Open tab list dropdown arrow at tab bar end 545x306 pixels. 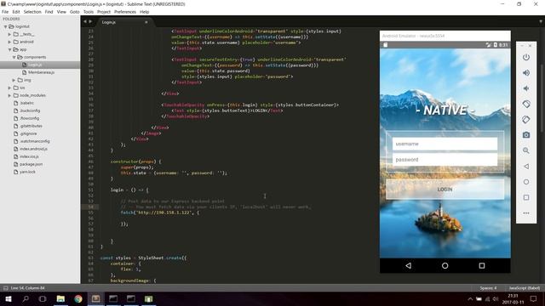coord(541,21)
